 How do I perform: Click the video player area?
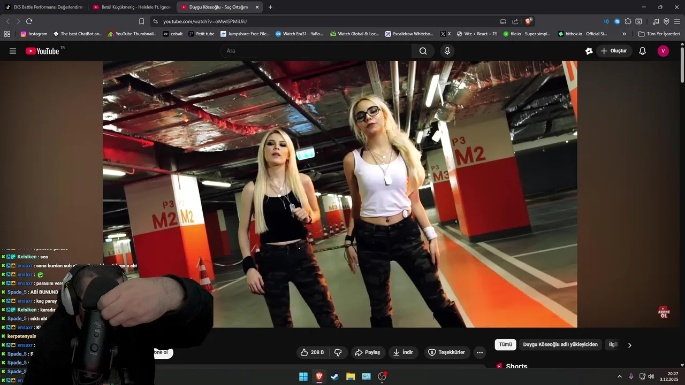pyautogui.click(x=340, y=194)
